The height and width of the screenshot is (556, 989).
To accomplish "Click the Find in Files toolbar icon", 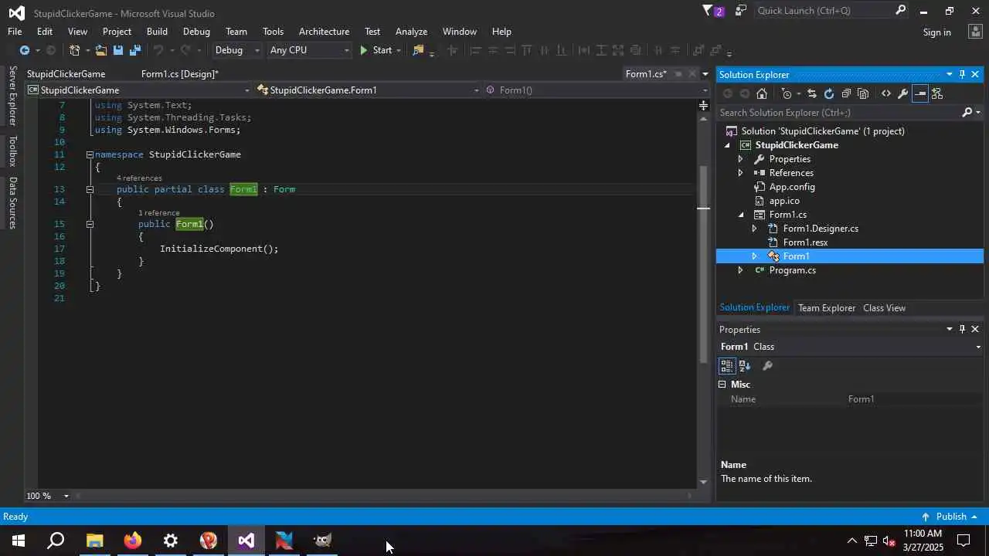I will point(418,50).
